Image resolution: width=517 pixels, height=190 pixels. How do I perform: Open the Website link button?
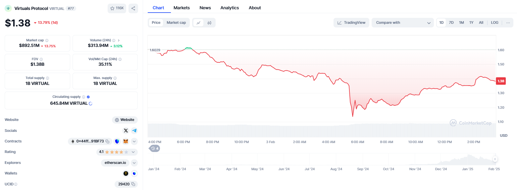click(x=125, y=120)
